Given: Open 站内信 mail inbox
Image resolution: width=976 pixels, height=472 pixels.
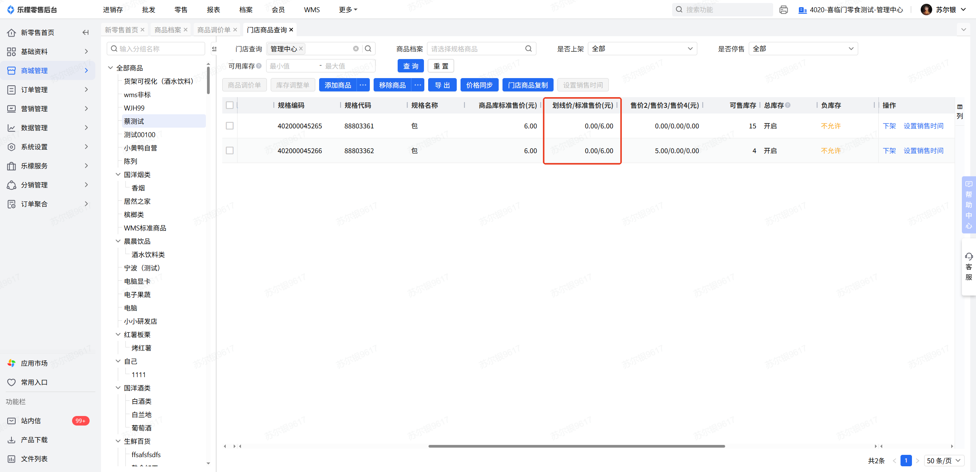Looking at the screenshot, I should pos(31,421).
